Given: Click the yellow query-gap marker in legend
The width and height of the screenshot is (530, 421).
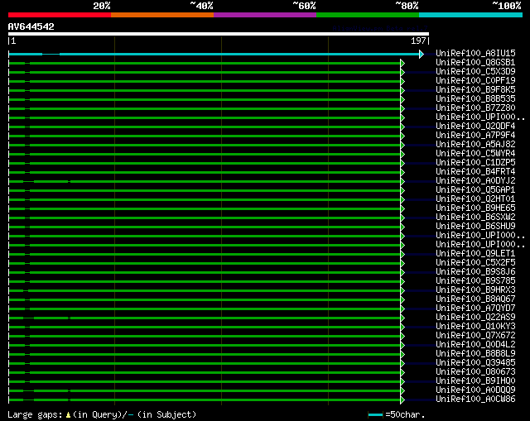Looking at the screenshot, I should pos(68,415).
